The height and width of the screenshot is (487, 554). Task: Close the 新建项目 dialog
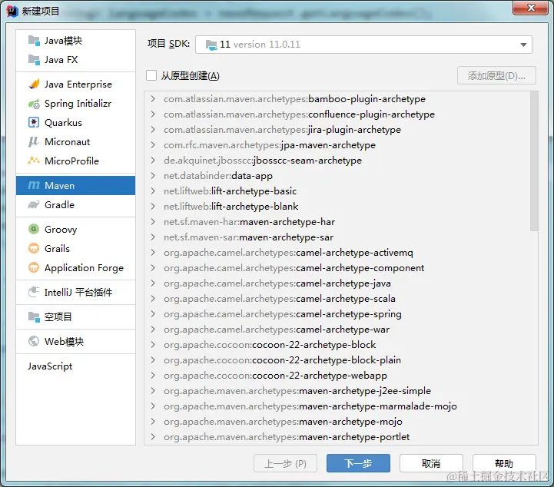coord(530,8)
